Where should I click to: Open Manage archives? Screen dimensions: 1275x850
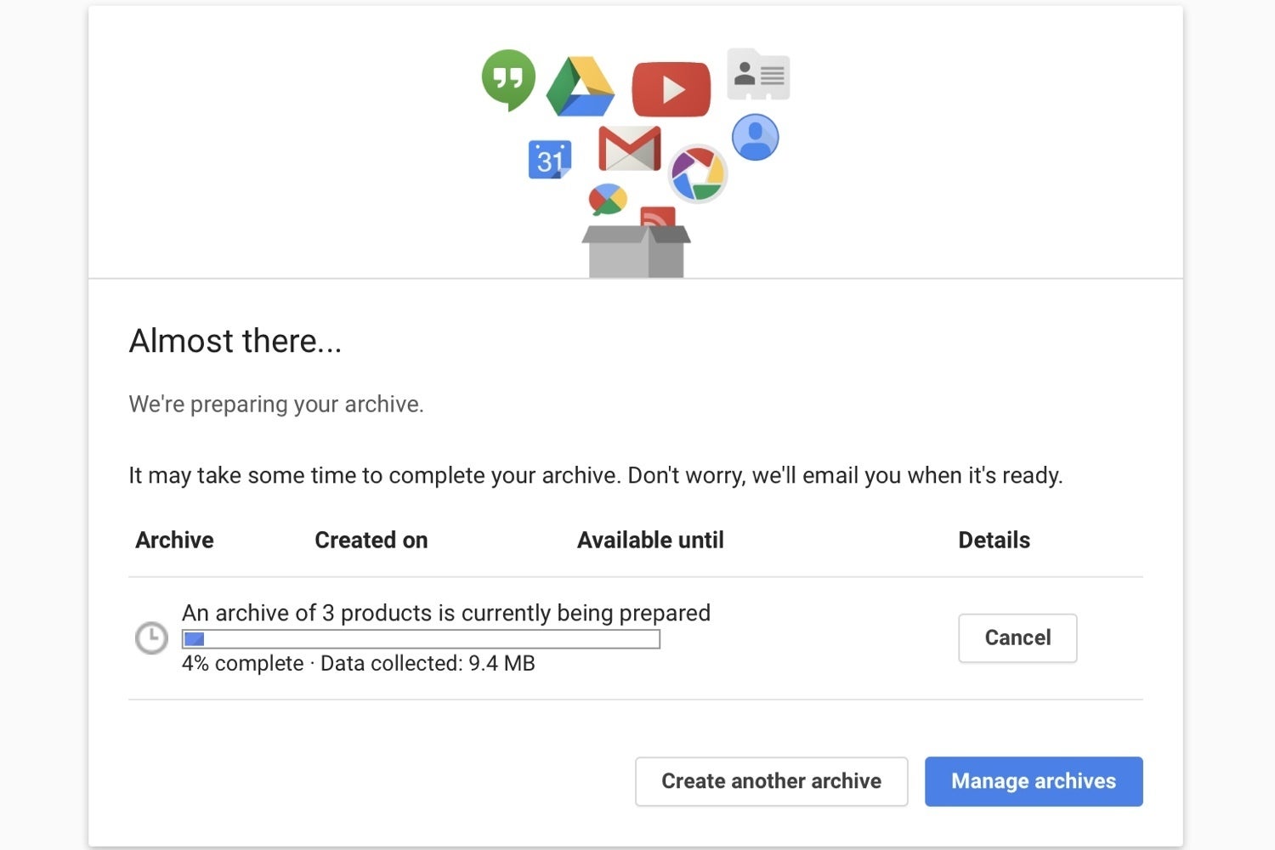pos(1034,781)
